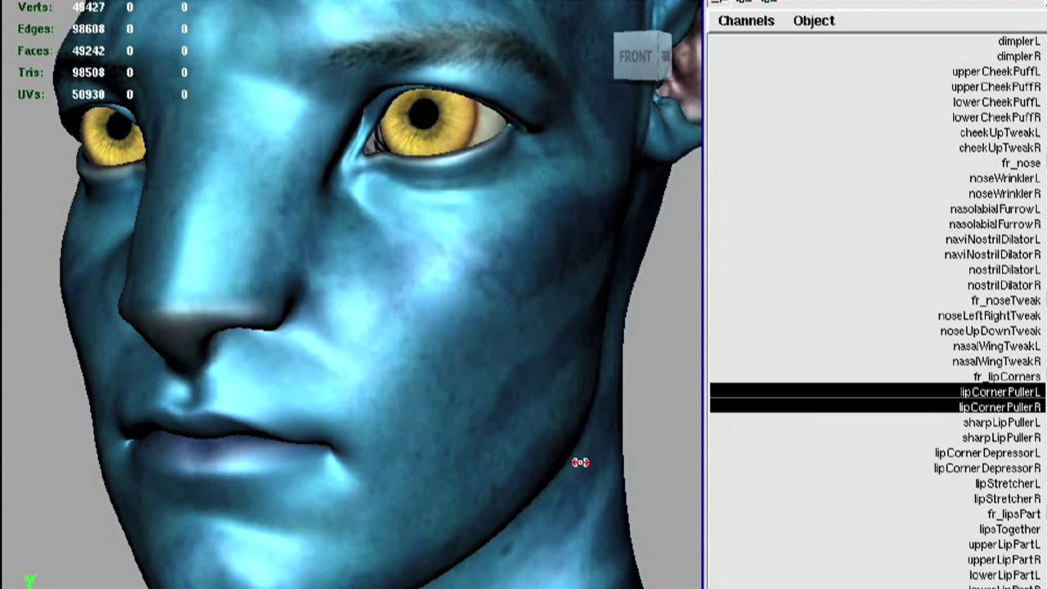Select the fr_lipCorners channel

click(1007, 377)
